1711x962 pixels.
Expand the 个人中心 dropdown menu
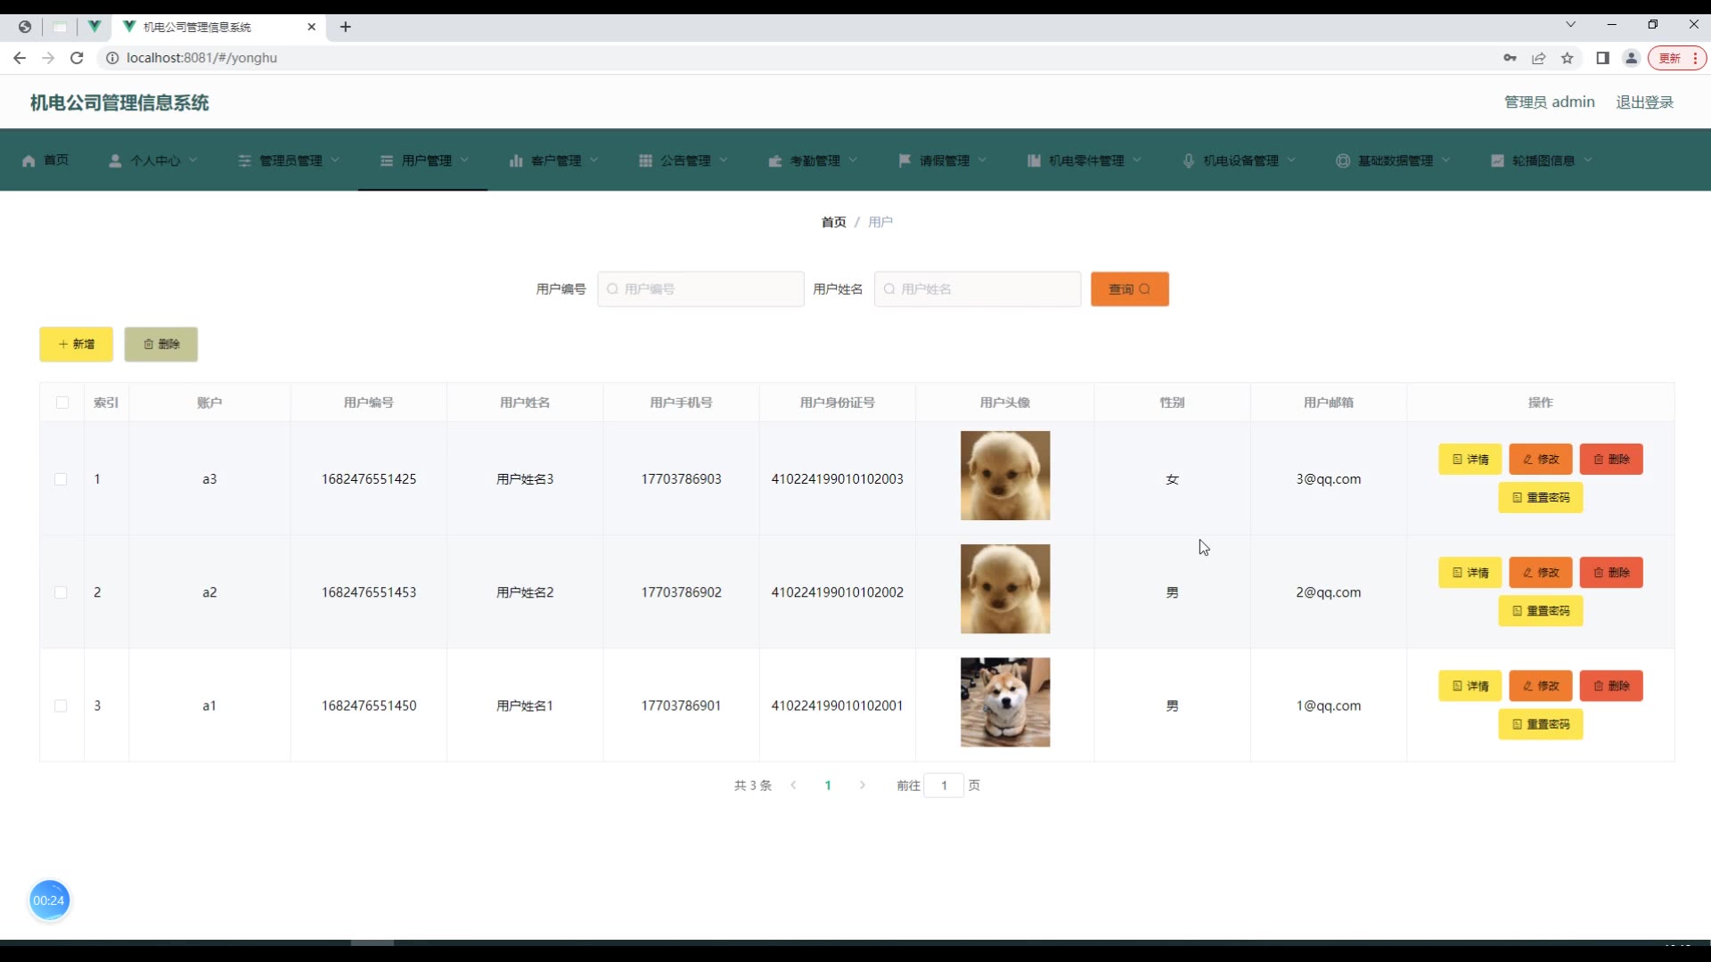pos(153,161)
